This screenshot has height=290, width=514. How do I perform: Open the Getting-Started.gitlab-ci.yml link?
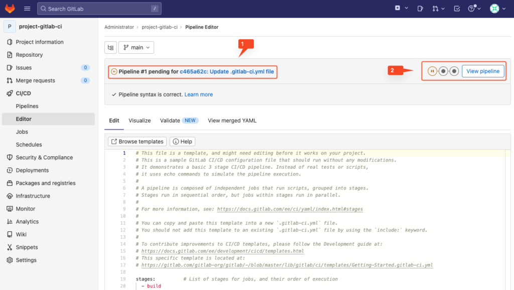point(287,265)
